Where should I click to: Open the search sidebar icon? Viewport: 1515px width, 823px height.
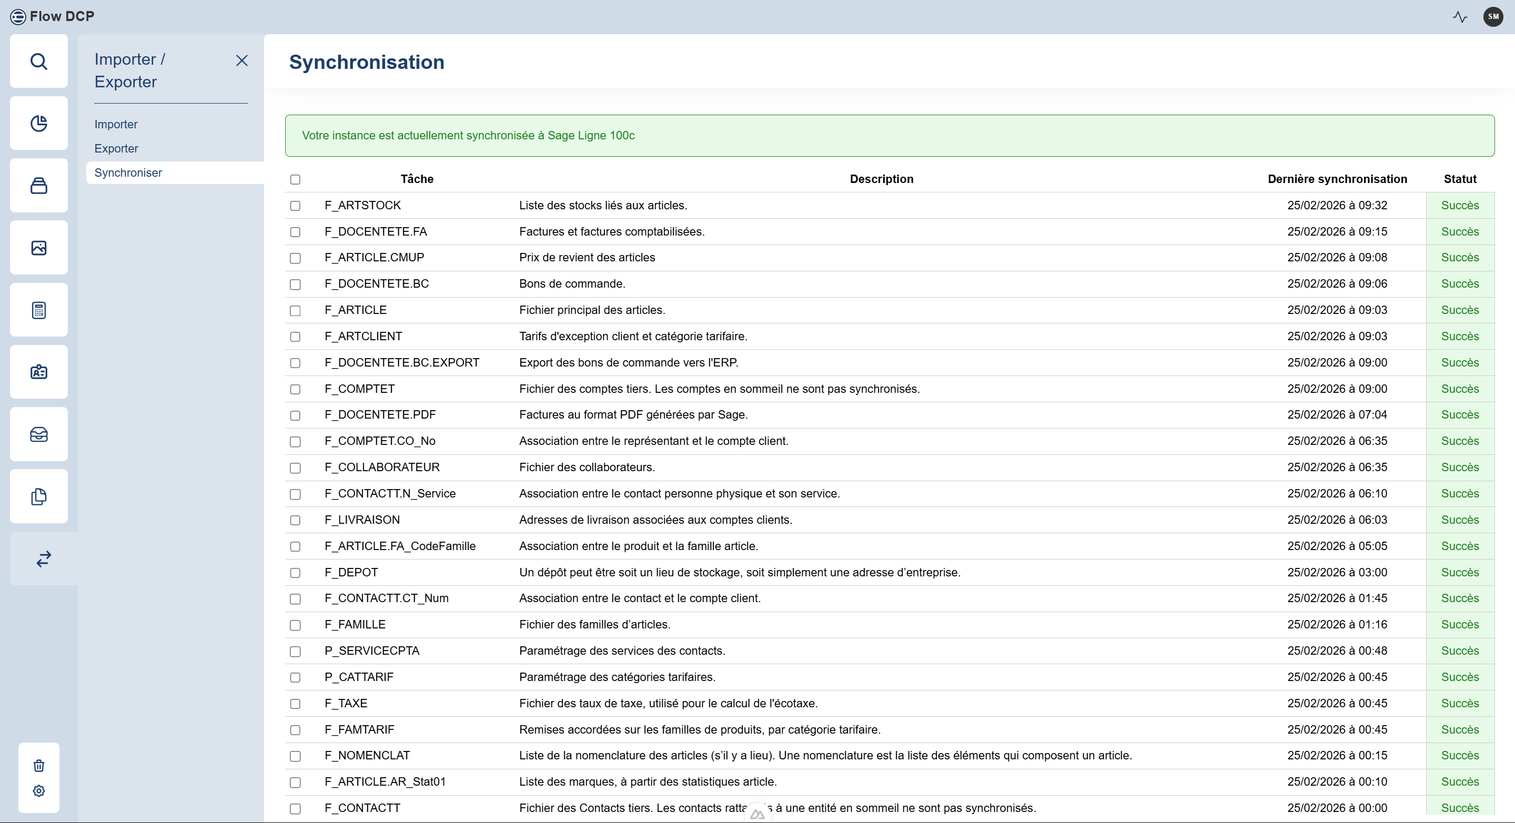coord(39,61)
